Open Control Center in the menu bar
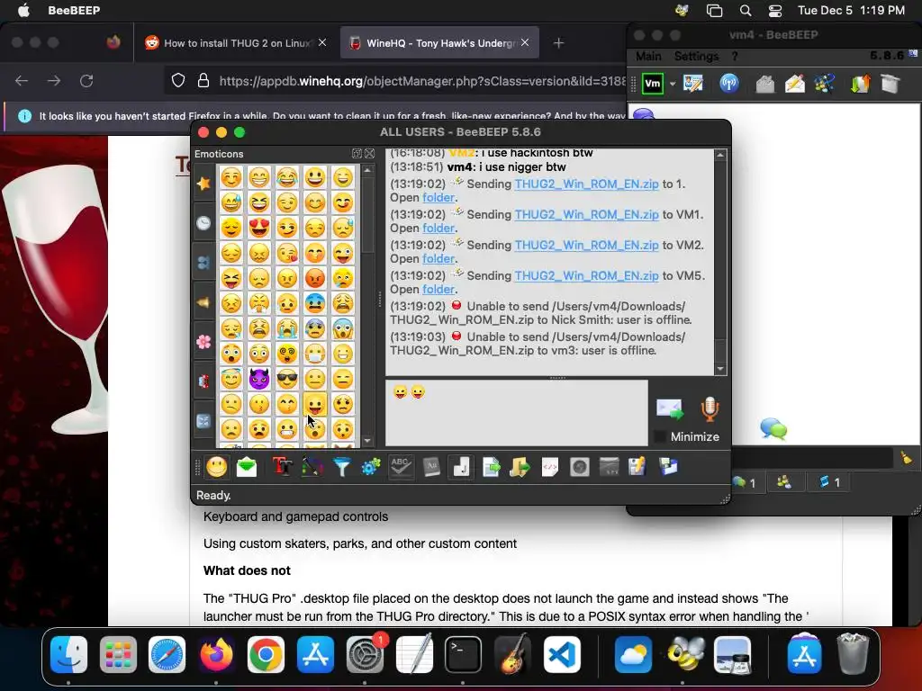The image size is (922, 691). 775,10
